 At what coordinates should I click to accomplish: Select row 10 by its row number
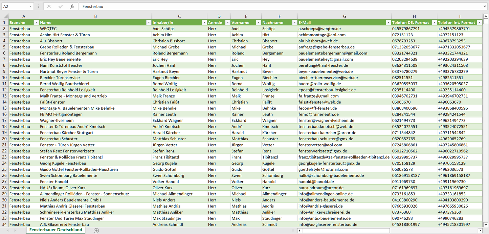point(4,78)
